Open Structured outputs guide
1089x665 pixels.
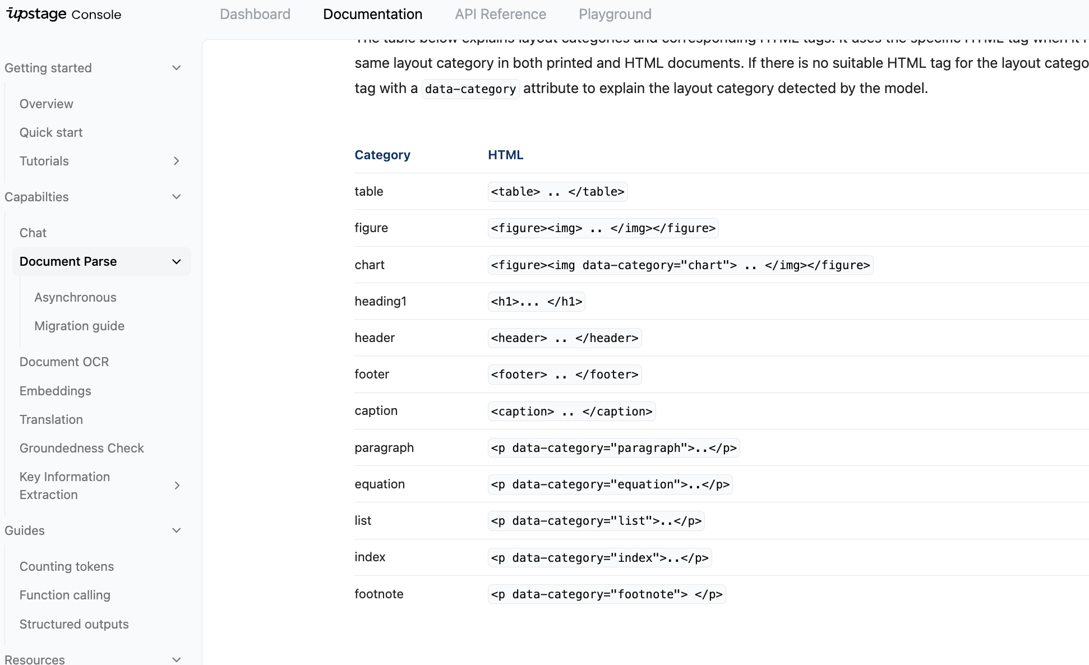pyautogui.click(x=74, y=624)
